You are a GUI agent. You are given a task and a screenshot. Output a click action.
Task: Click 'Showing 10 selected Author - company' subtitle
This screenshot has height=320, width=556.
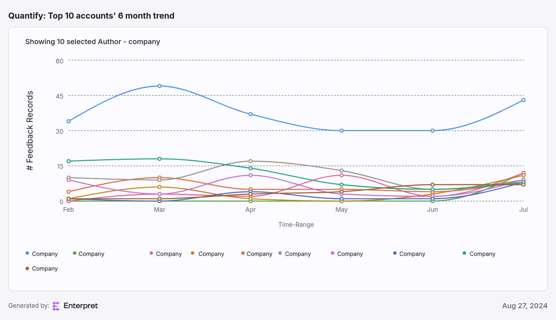93,42
